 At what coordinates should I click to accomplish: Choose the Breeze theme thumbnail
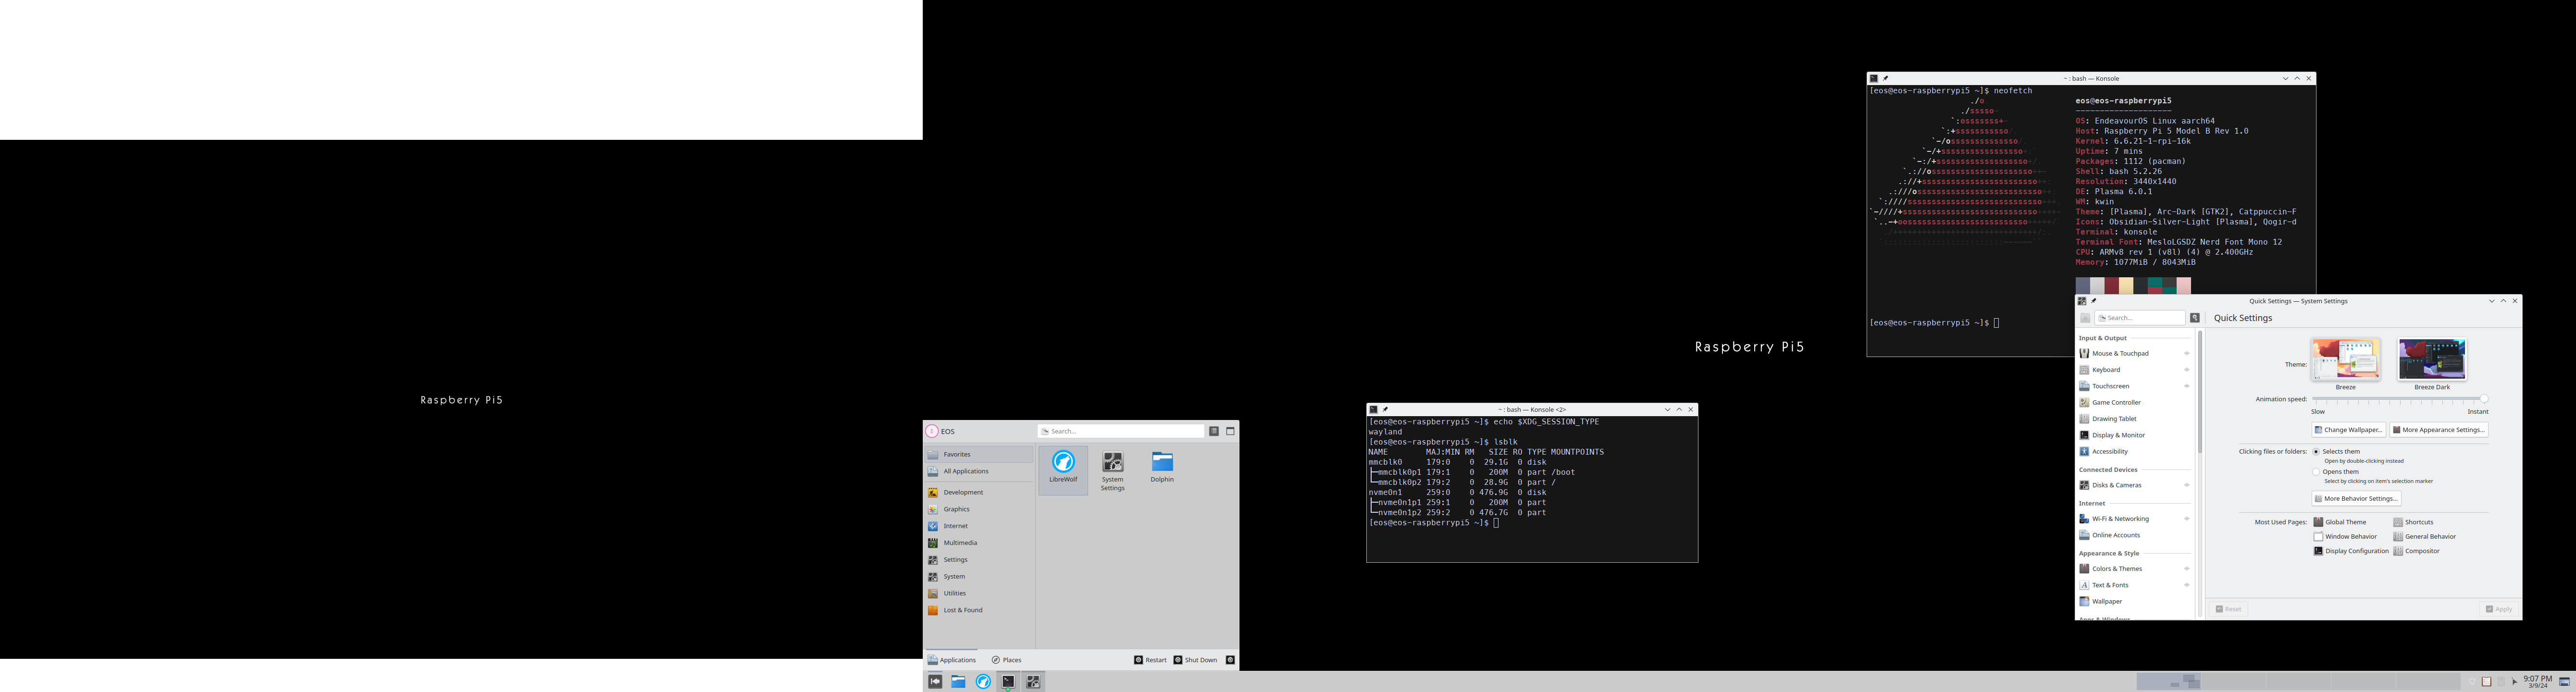tap(2345, 360)
